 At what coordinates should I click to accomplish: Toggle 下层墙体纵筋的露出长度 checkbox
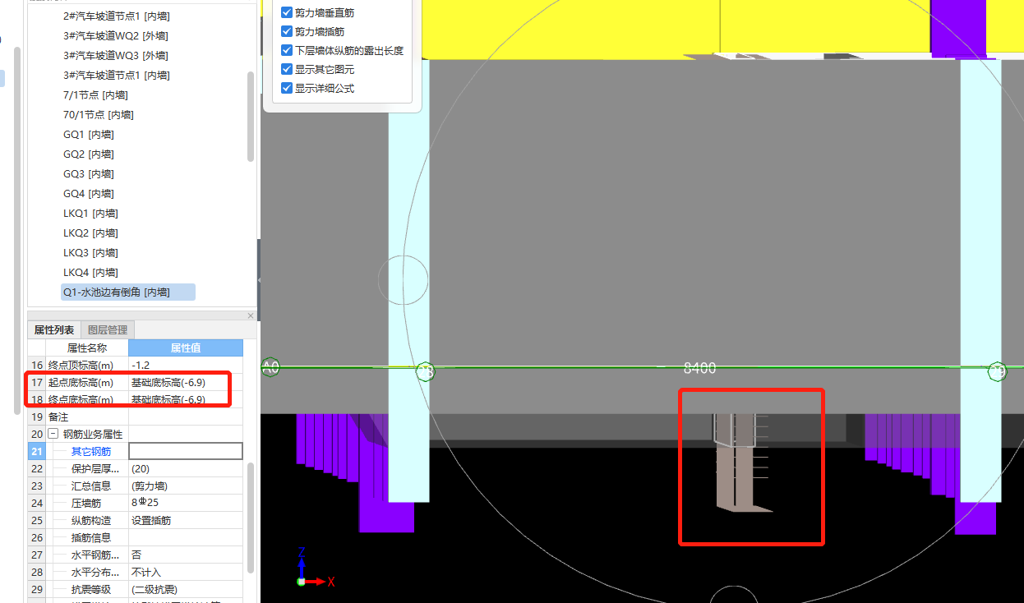(x=287, y=50)
